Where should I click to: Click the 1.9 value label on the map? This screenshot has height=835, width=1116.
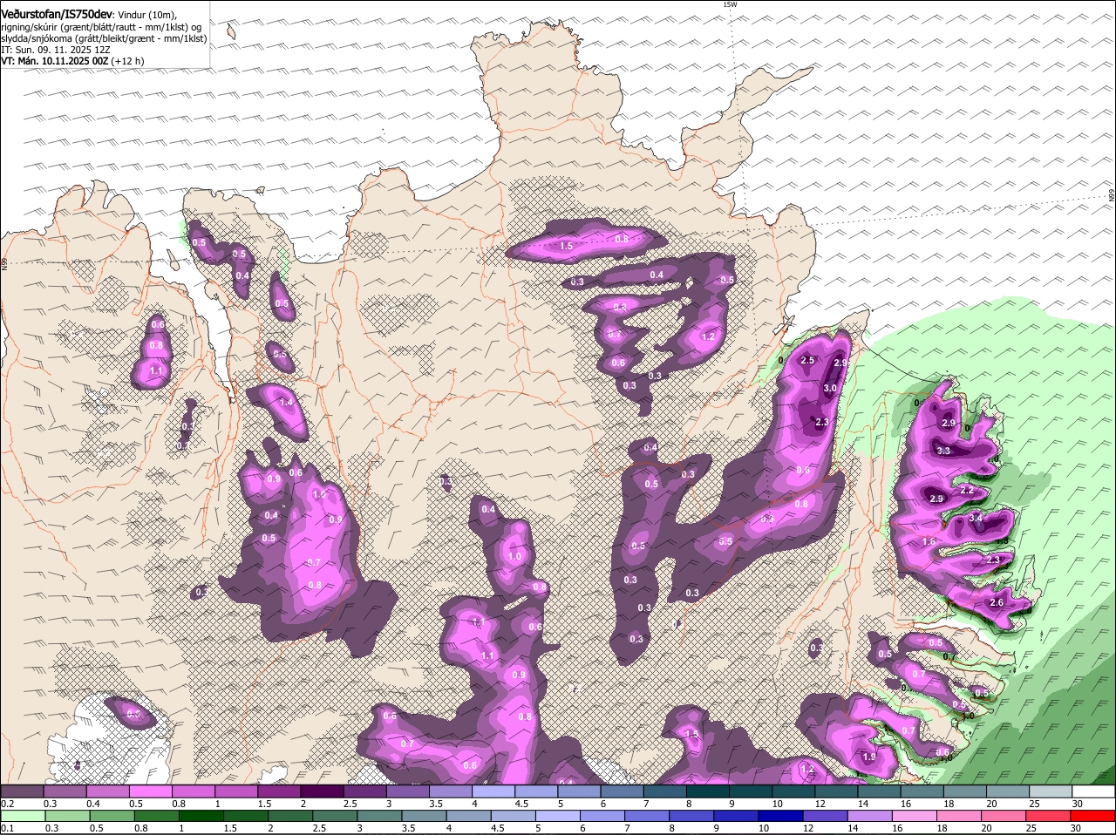point(868,757)
